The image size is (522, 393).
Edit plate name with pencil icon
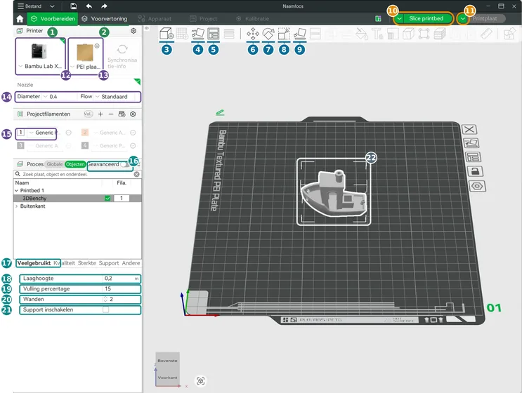coord(220,113)
